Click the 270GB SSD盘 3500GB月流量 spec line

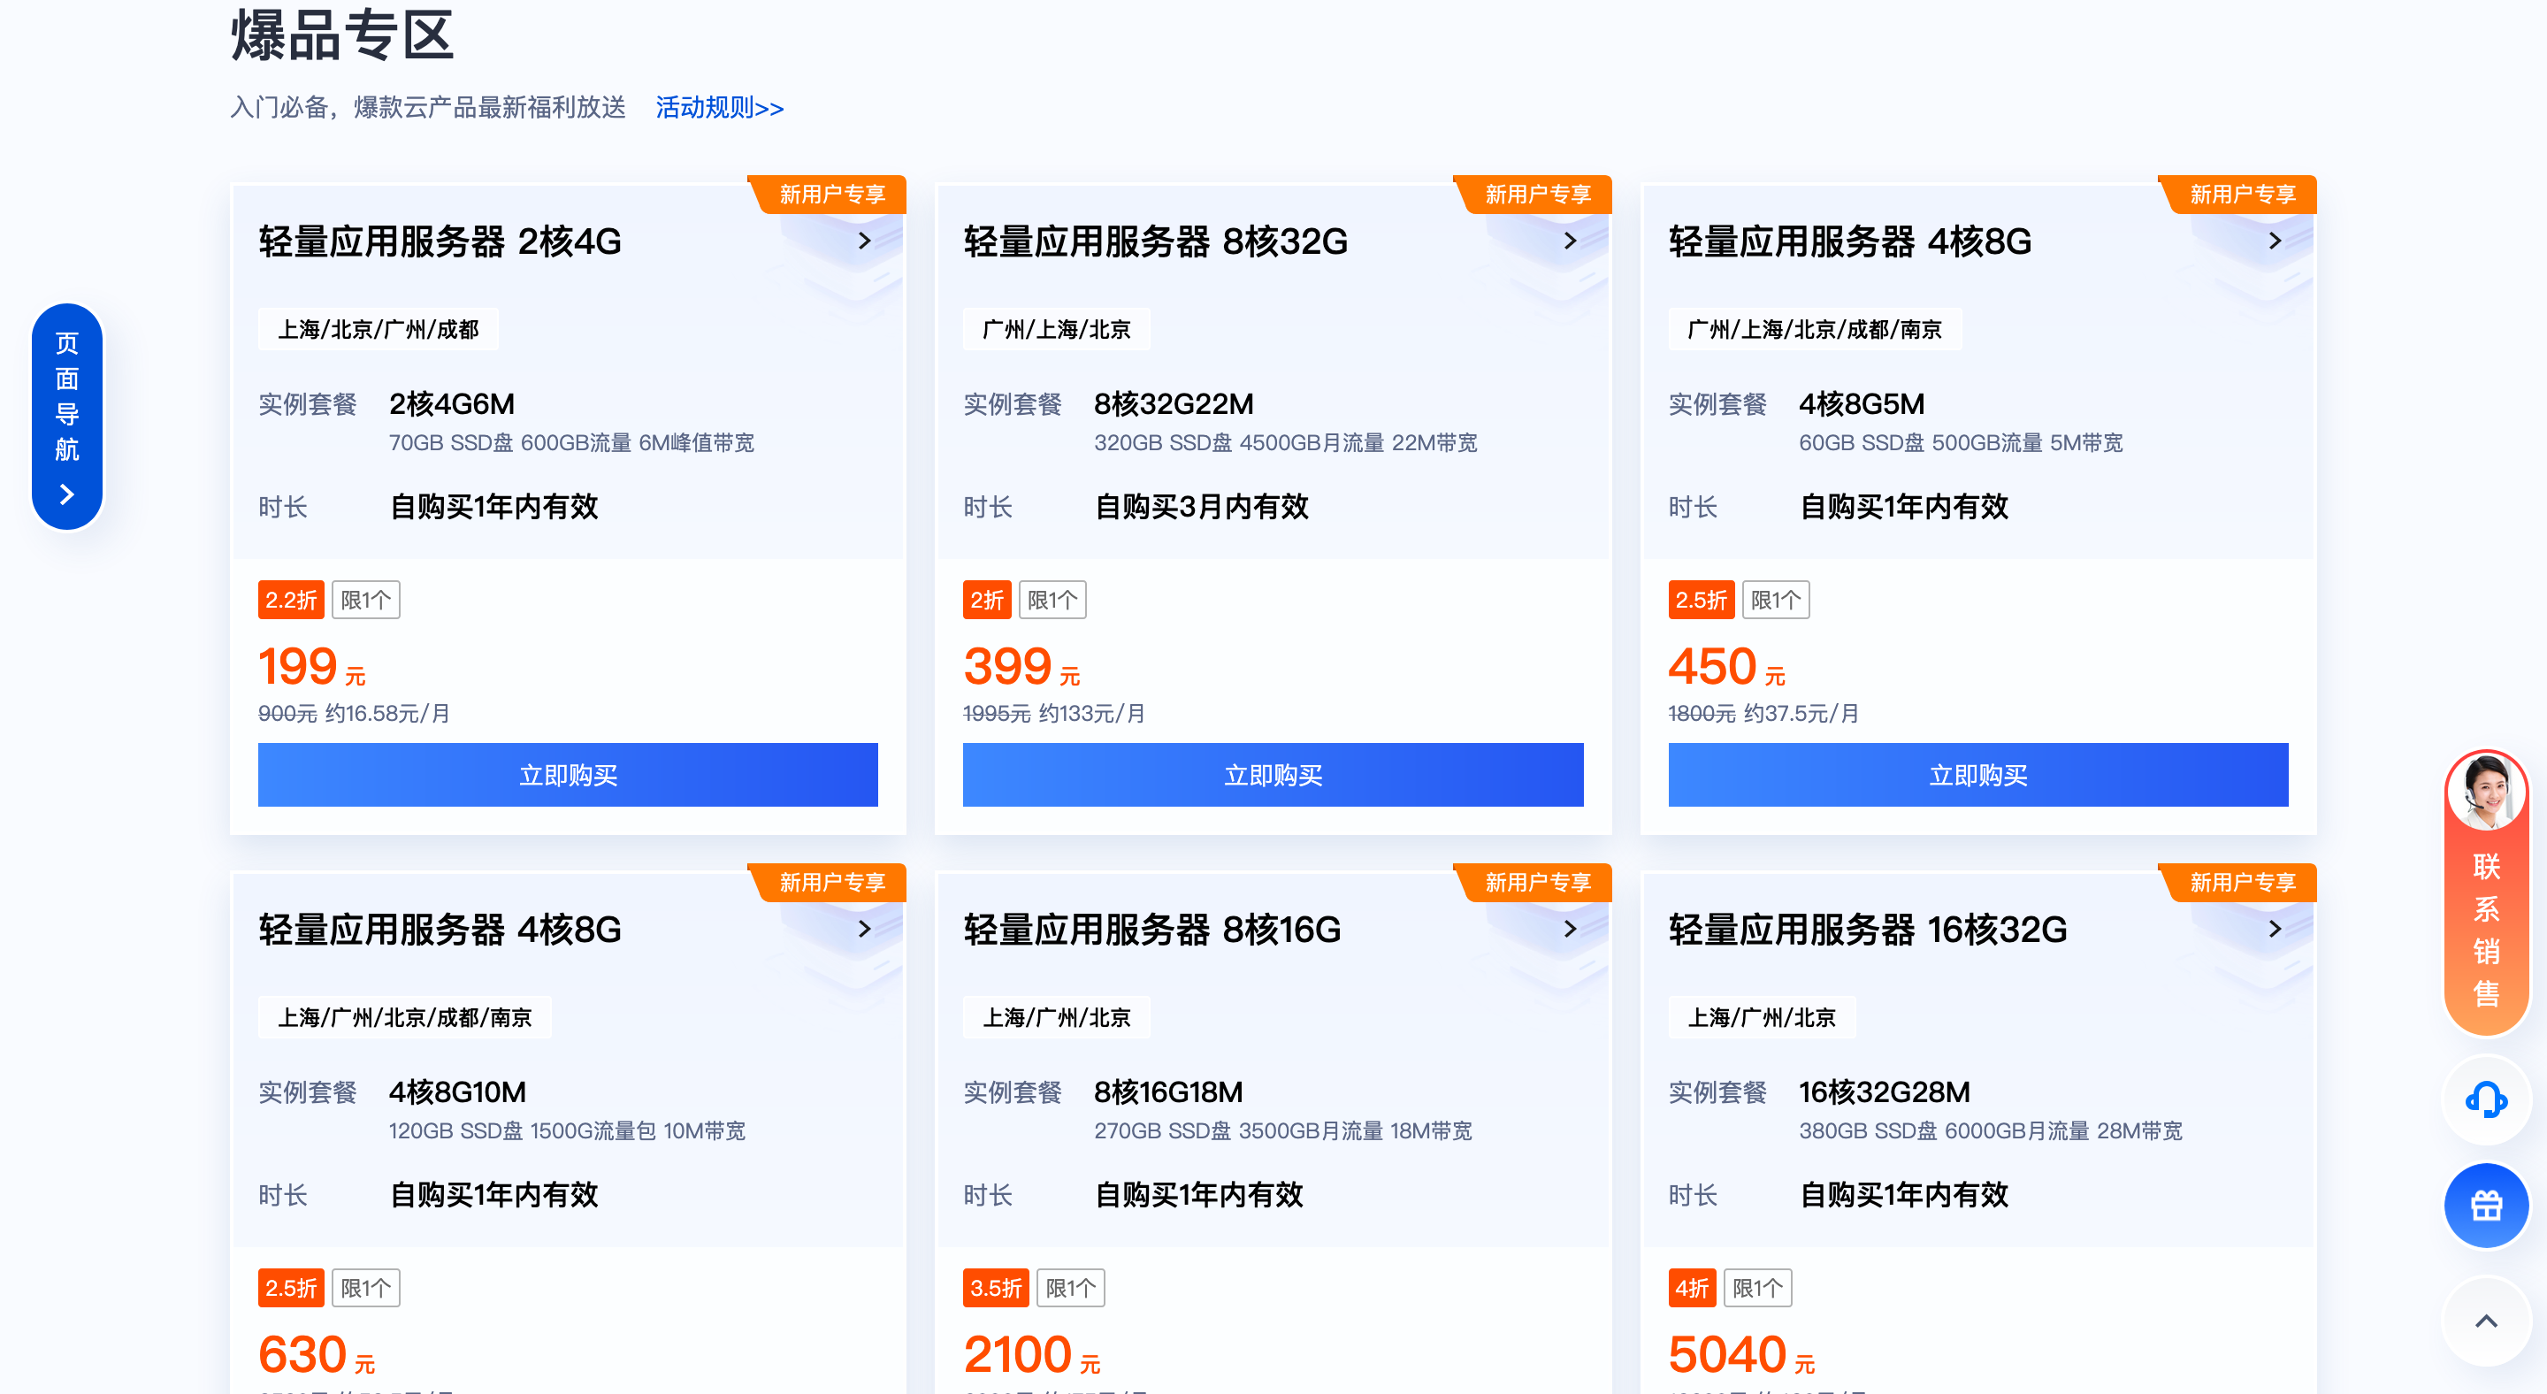pyautogui.click(x=1282, y=1131)
